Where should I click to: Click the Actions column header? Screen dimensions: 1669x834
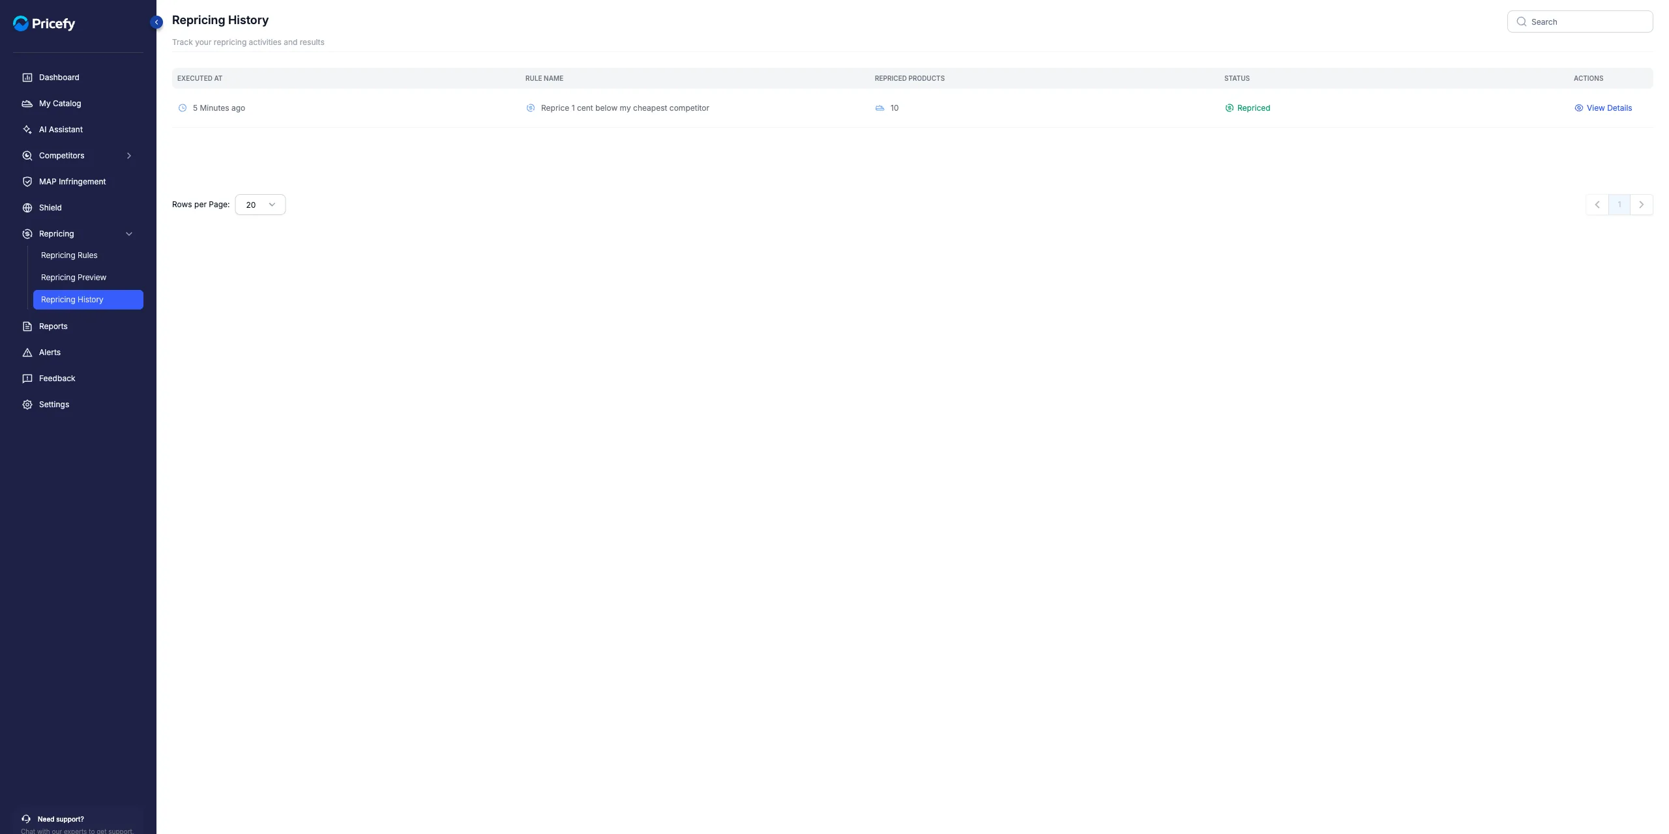(1588, 78)
